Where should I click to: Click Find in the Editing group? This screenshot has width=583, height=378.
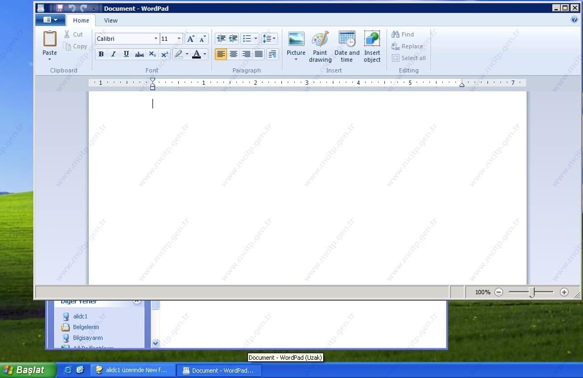(402, 34)
